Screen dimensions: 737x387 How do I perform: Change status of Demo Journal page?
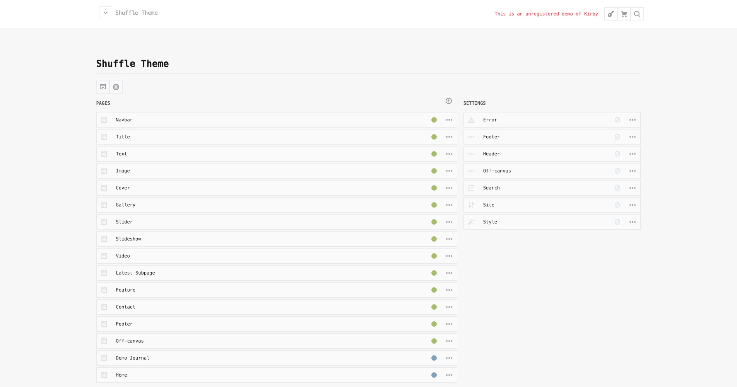(x=434, y=358)
